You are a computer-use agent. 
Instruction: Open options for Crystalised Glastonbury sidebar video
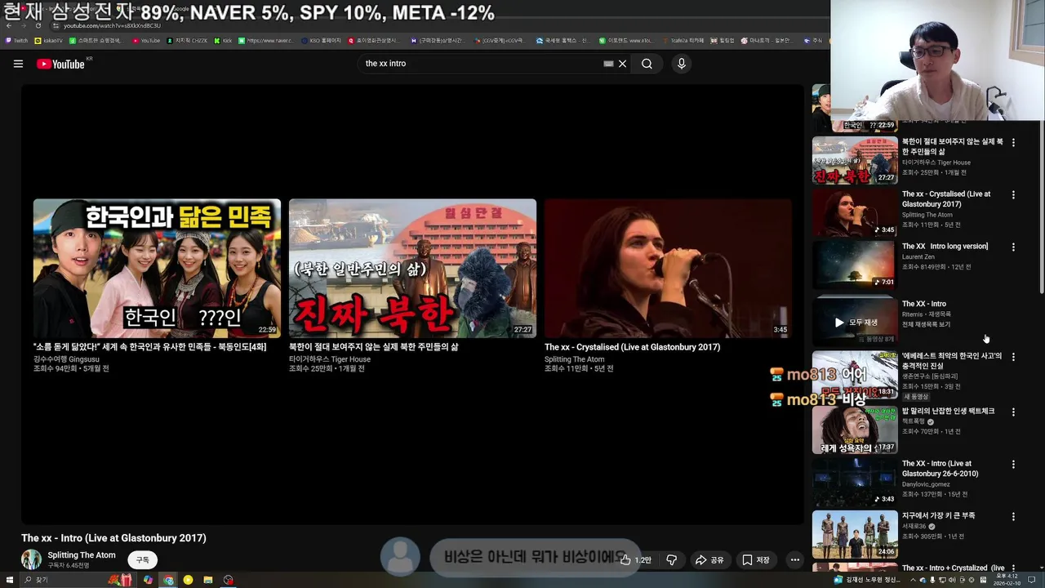pyautogui.click(x=1013, y=195)
